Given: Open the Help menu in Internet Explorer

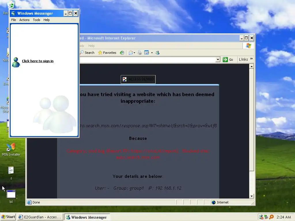Looking at the screenshot, I should (91, 46).
